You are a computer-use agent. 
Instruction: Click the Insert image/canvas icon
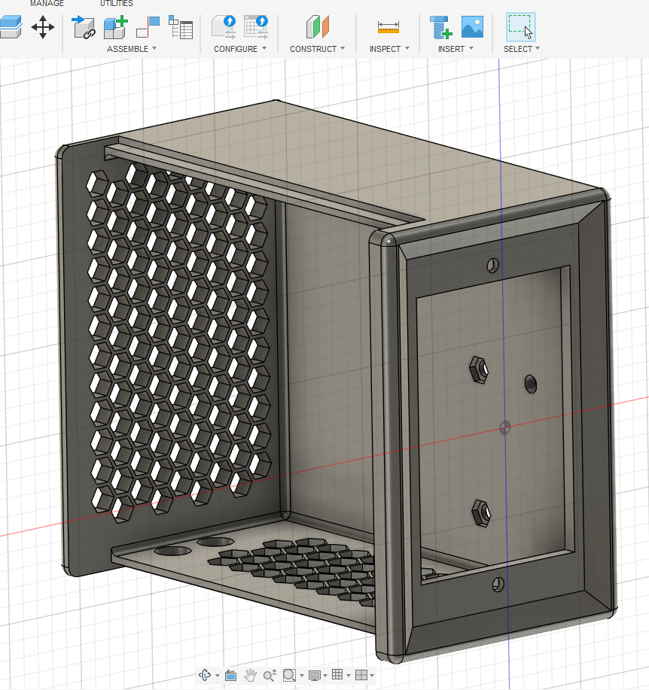pyautogui.click(x=472, y=28)
